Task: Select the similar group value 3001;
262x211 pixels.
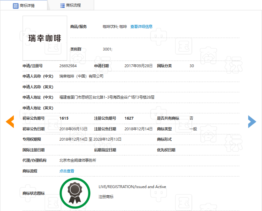Action: (108, 49)
